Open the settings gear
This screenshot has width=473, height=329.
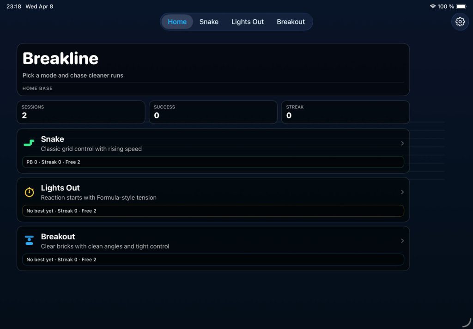click(460, 21)
